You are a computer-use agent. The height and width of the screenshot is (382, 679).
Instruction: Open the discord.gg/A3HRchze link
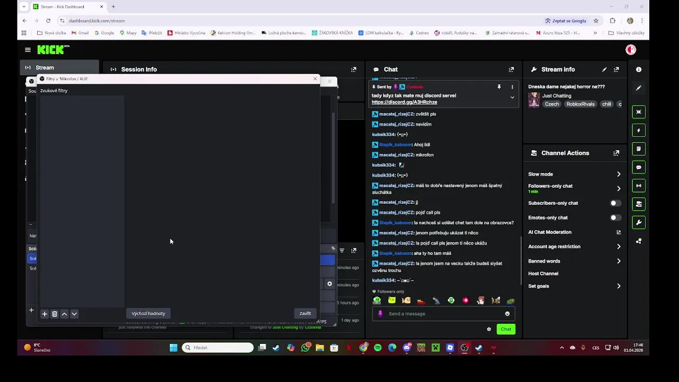(404, 102)
